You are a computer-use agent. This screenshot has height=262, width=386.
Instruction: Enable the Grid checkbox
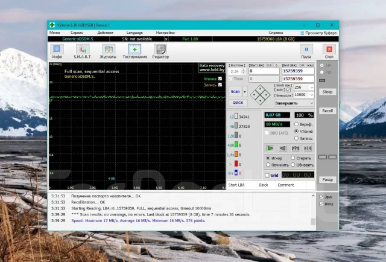(x=267, y=175)
